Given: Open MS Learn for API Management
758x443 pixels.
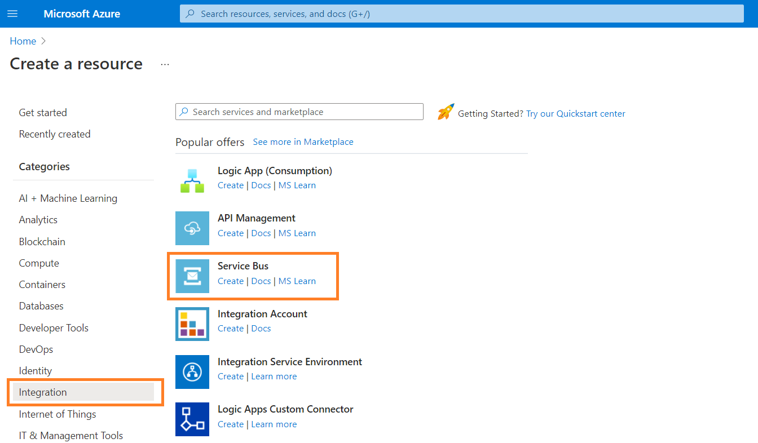Looking at the screenshot, I should coord(297,233).
